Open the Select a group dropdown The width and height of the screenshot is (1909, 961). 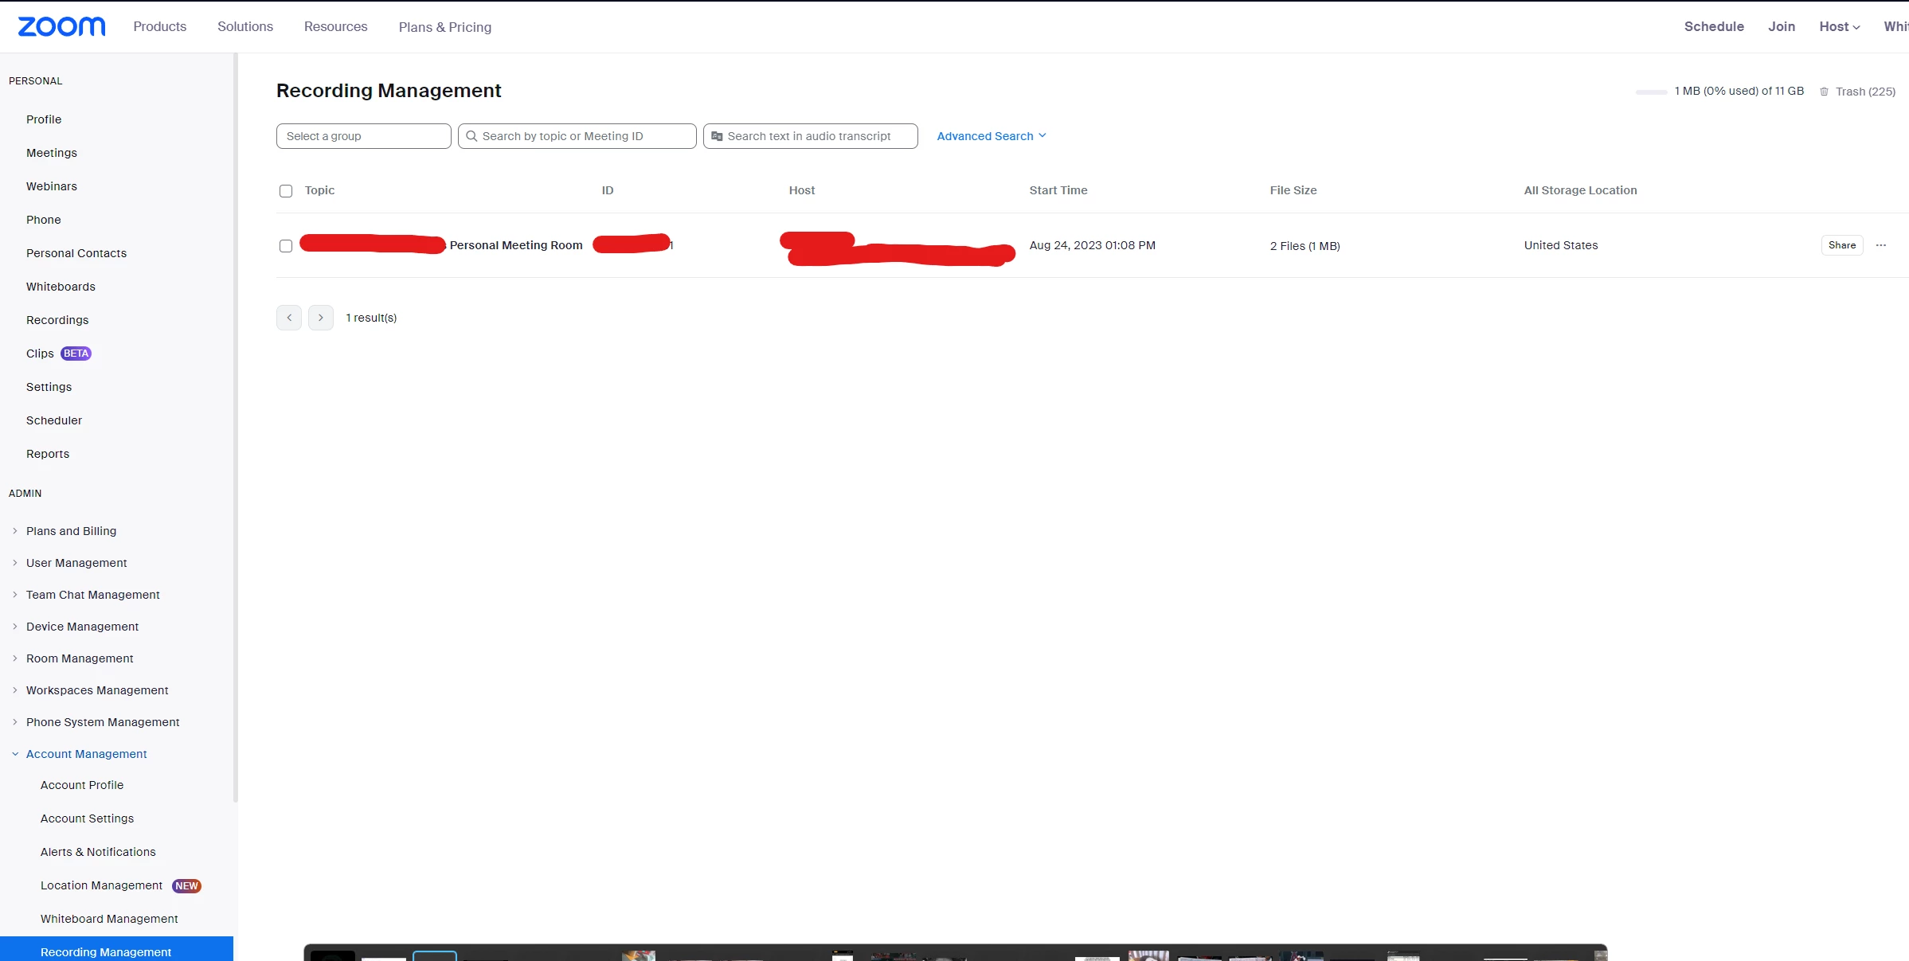tap(363, 136)
